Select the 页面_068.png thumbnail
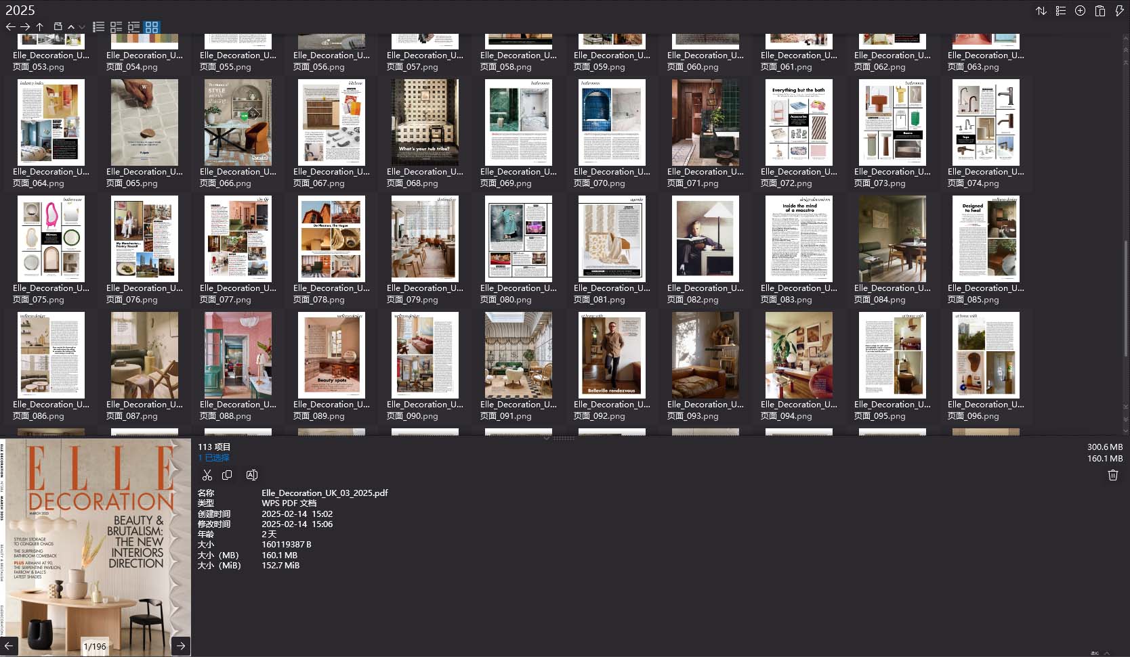Screen dimensions: 1130x657 point(425,122)
